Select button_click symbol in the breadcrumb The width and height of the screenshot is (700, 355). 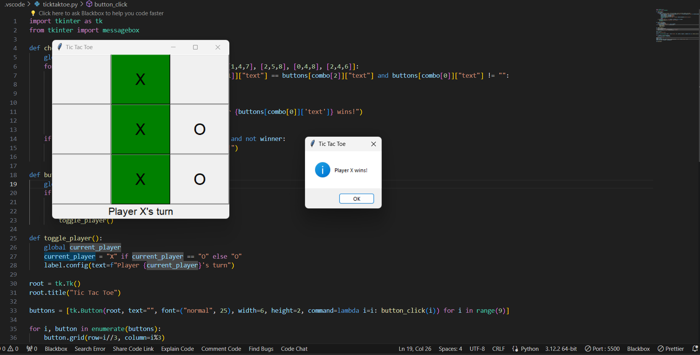tap(111, 4)
